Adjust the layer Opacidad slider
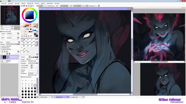 pos(13,44)
